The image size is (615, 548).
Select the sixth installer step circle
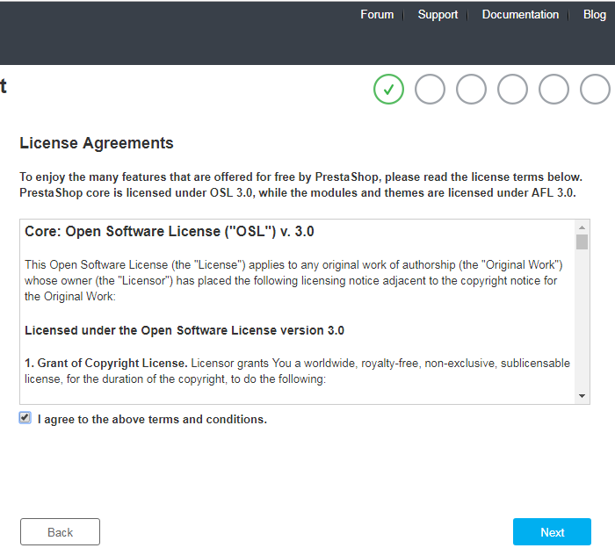[x=595, y=90]
